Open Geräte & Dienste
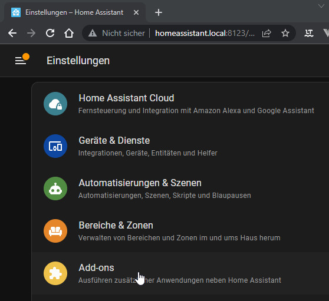This screenshot has width=329, height=301. pyautogui.click(x=180, y=146)
